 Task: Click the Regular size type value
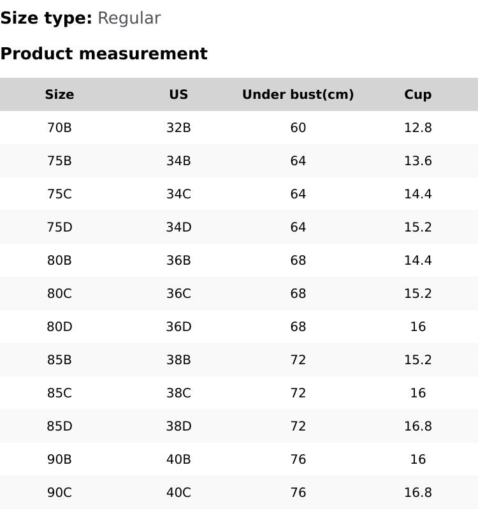[129, 18]
